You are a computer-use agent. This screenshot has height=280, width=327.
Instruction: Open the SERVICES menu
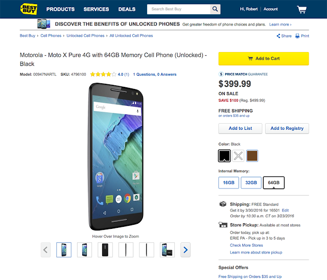(x=96, y=9)
